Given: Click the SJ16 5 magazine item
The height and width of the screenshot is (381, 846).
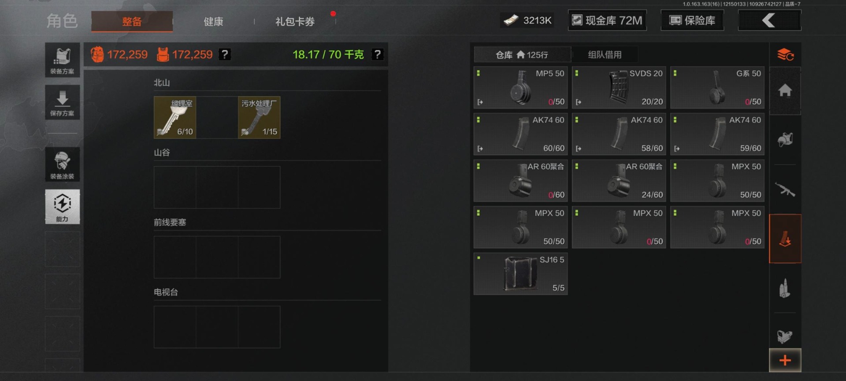Looking at the screenshot, I should (520, 274).
